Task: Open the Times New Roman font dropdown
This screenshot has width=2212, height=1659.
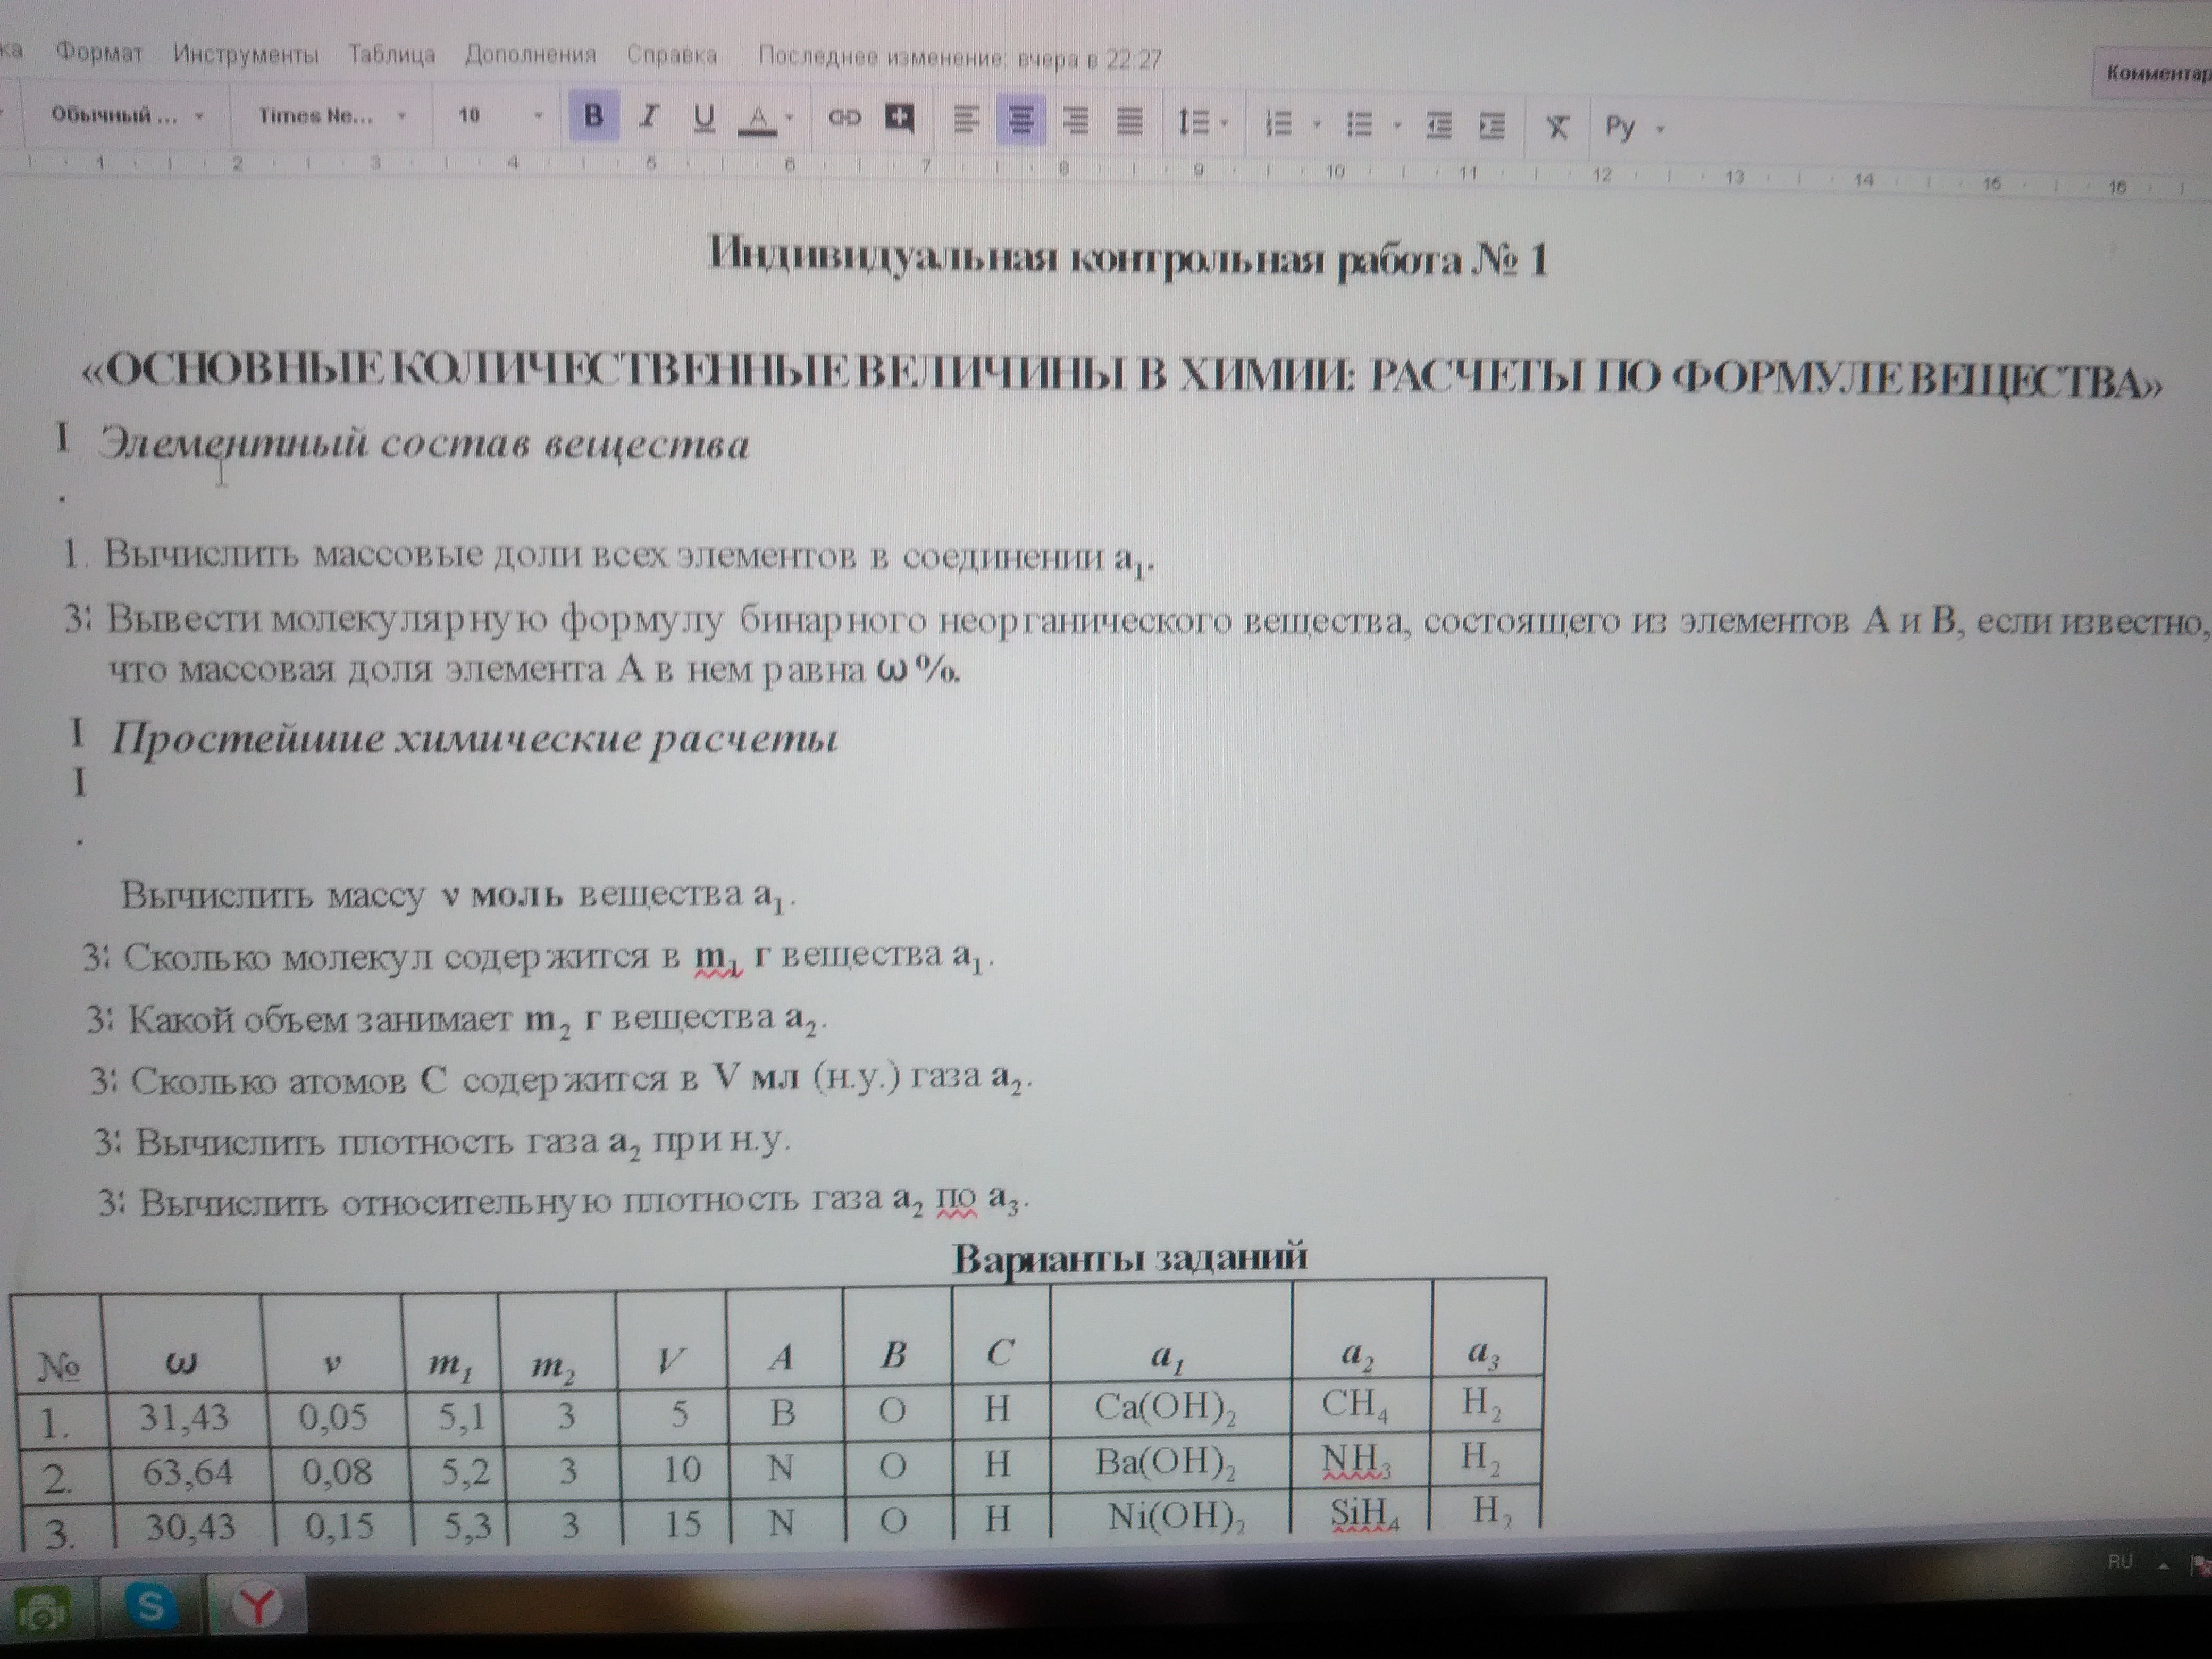Action: click(331, 116)
